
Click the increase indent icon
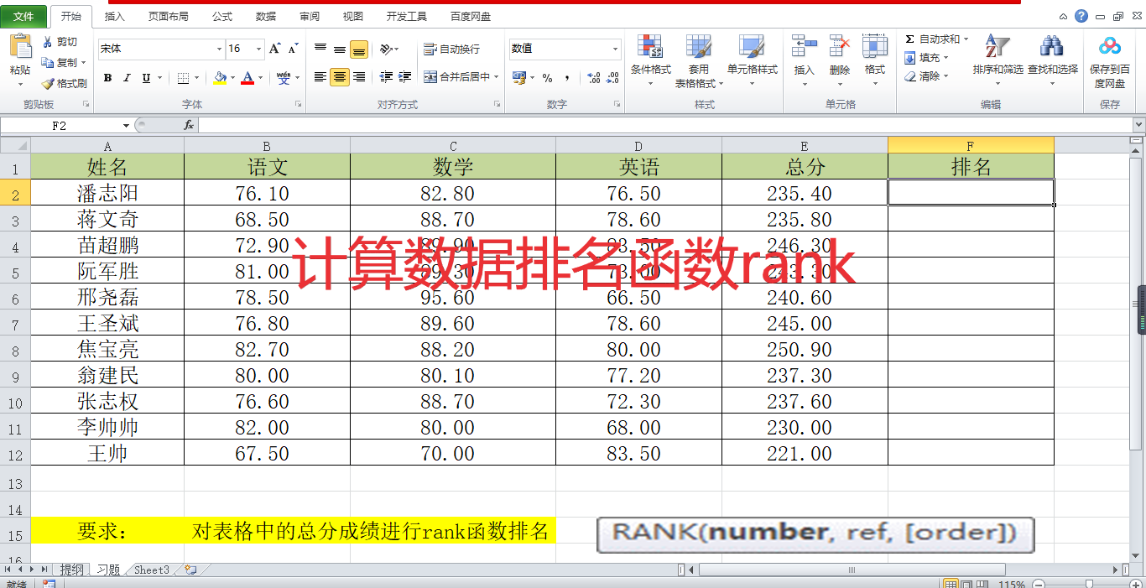click(x=406, y=77)
